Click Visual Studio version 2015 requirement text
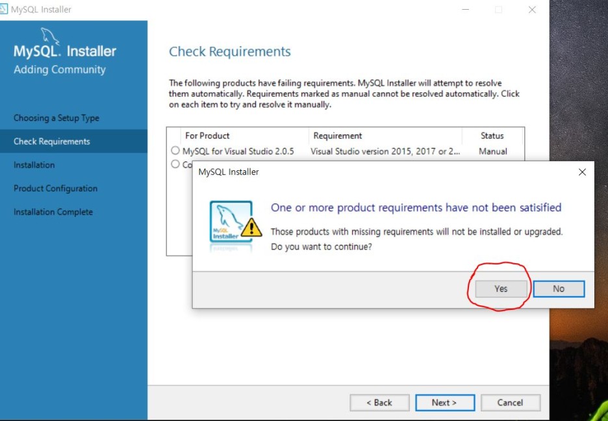This screenshot has height=421, width=608. 385,151
